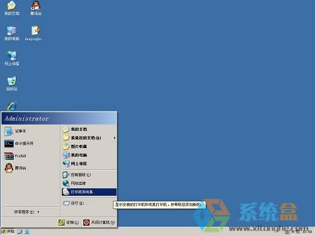Select Printers and Faxes menu entry

89,192
